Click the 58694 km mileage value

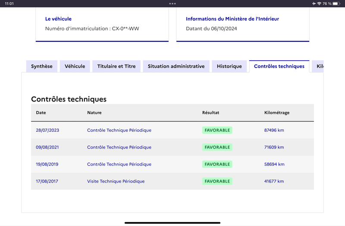tap(274, 164)
